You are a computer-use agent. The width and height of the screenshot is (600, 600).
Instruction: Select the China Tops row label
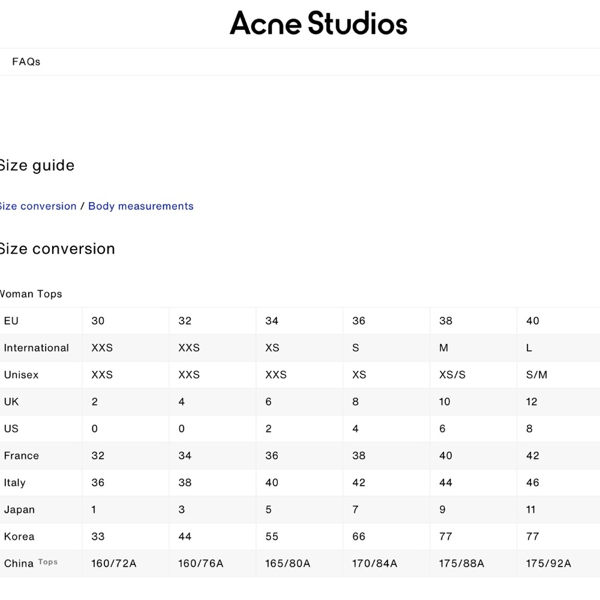coord(31,563)
